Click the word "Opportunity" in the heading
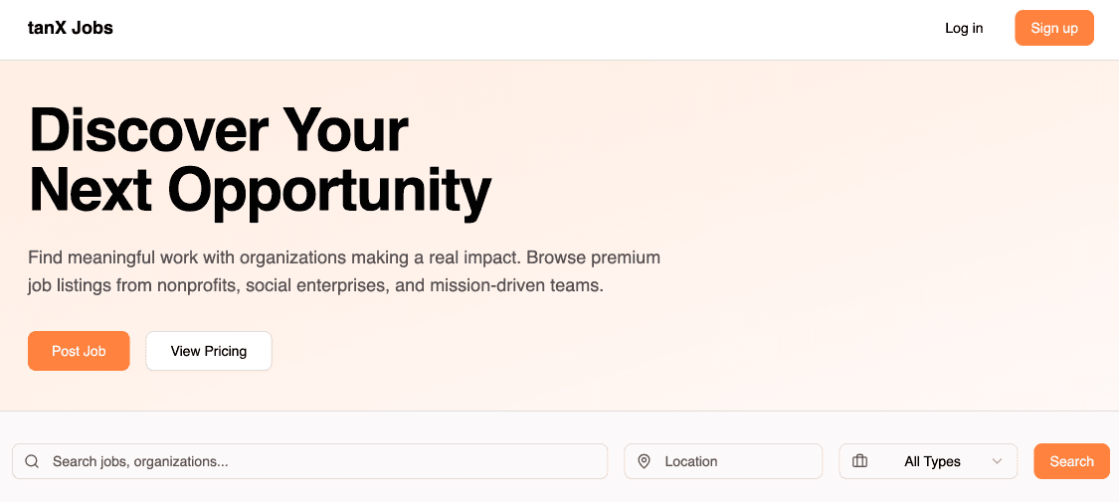Screen dimensions: 1119x502 [329, 190]
